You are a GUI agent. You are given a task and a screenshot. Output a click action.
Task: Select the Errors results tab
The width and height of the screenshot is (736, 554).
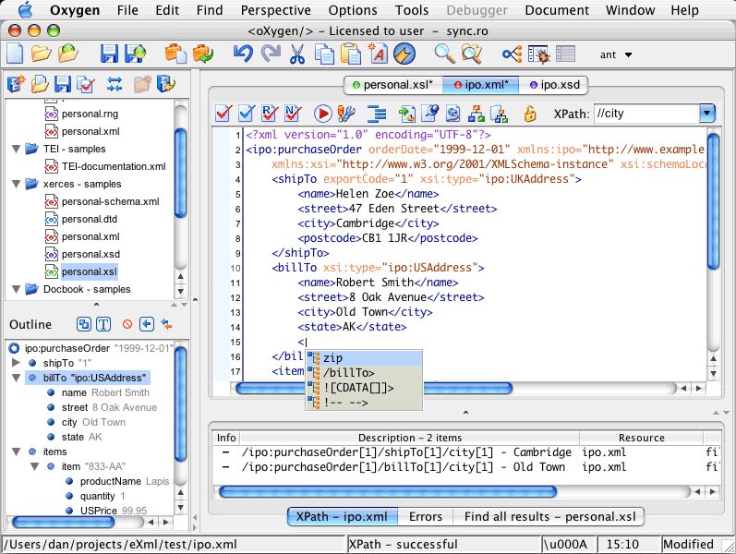(426, 517)
